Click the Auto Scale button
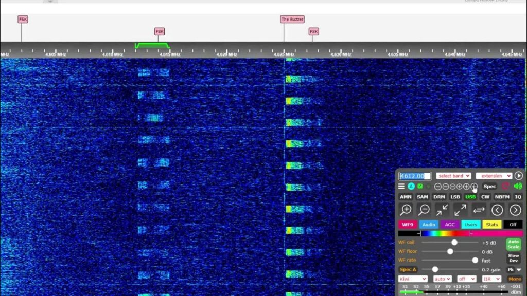Screen dimensions: 527x296 click(514, 244)
